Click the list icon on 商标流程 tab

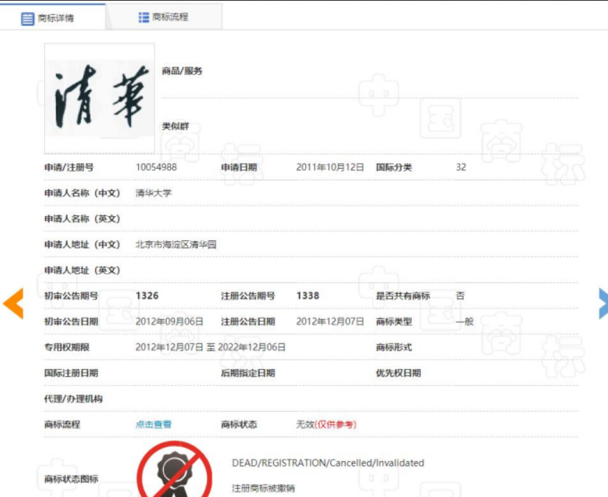144,17
